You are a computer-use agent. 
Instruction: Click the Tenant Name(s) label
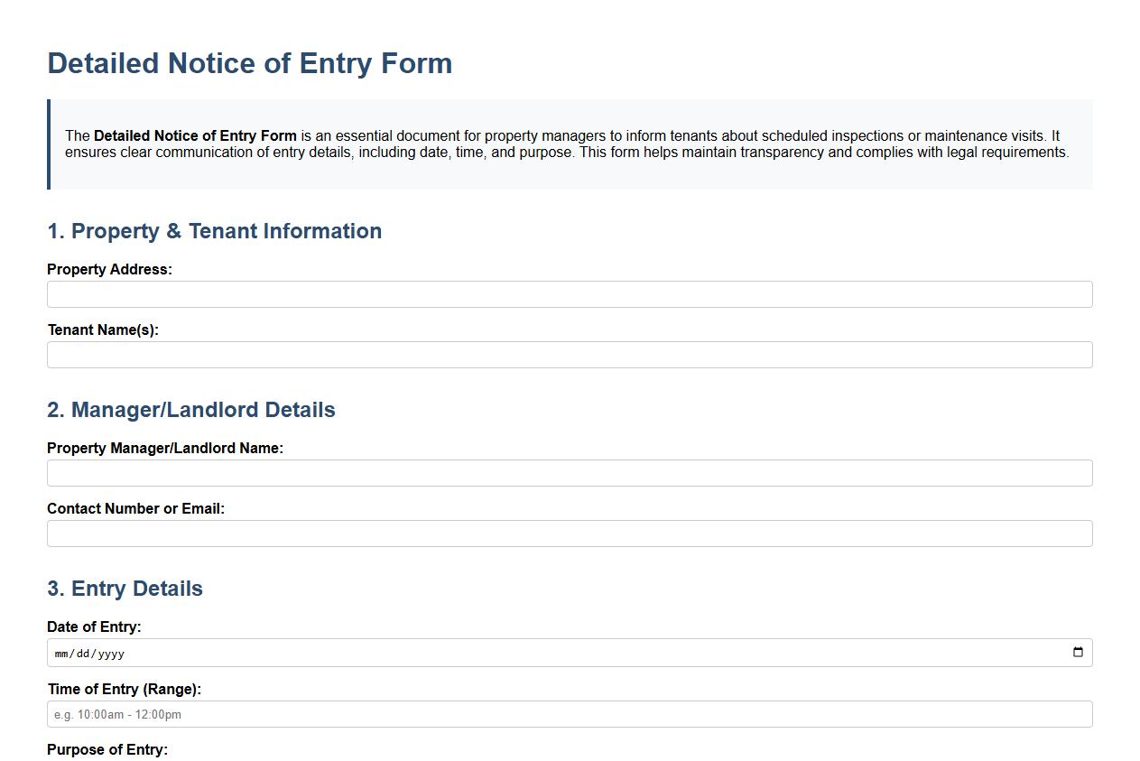102,329
